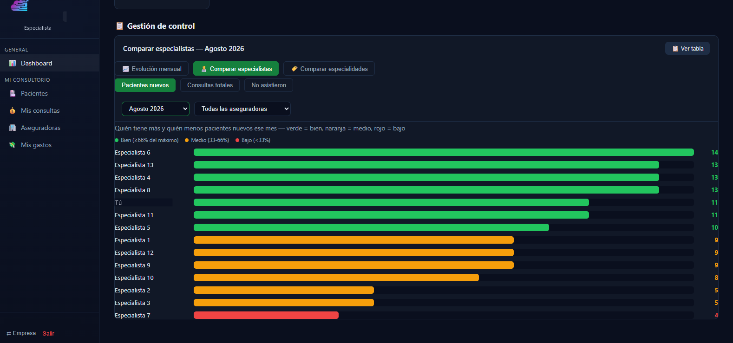Screen dimensions: 733x343
Task: Click the red Bajo legend dot
Action: (237, 140)
